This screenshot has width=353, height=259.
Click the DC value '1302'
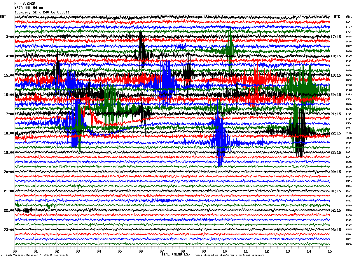pos(348,85)
